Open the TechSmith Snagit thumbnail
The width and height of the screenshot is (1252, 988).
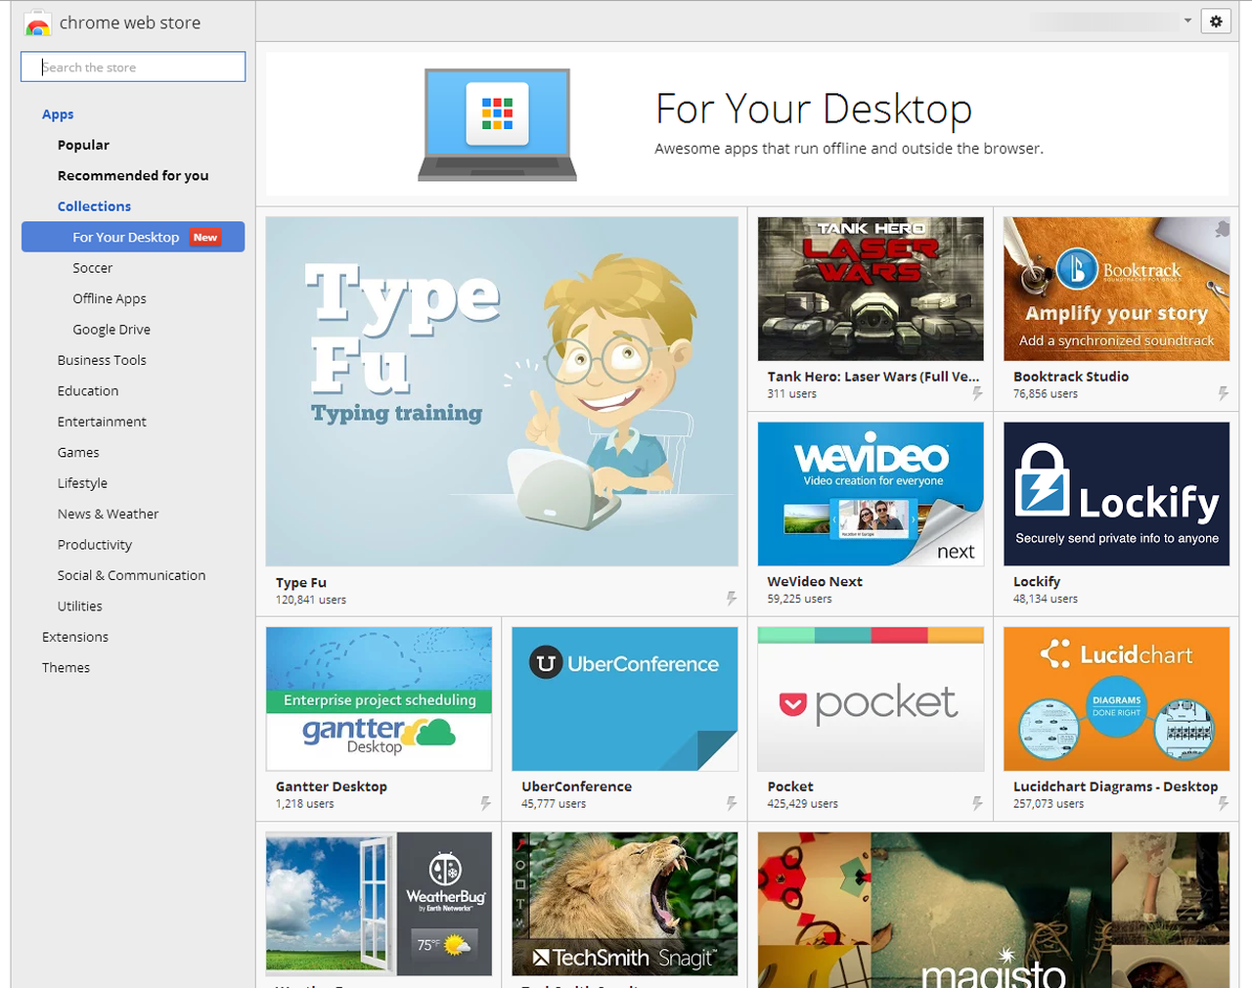click(625, 904)
